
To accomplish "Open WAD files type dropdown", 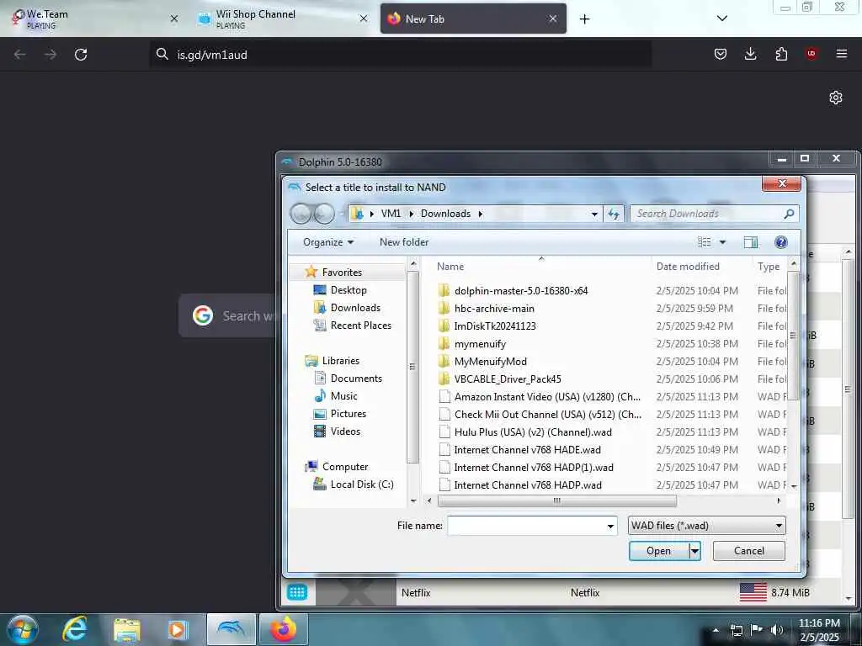I will [706, 526].
